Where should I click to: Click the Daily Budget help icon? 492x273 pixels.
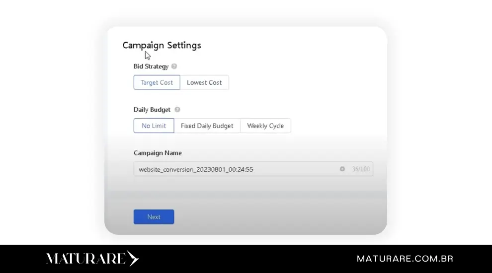(177, 110)
